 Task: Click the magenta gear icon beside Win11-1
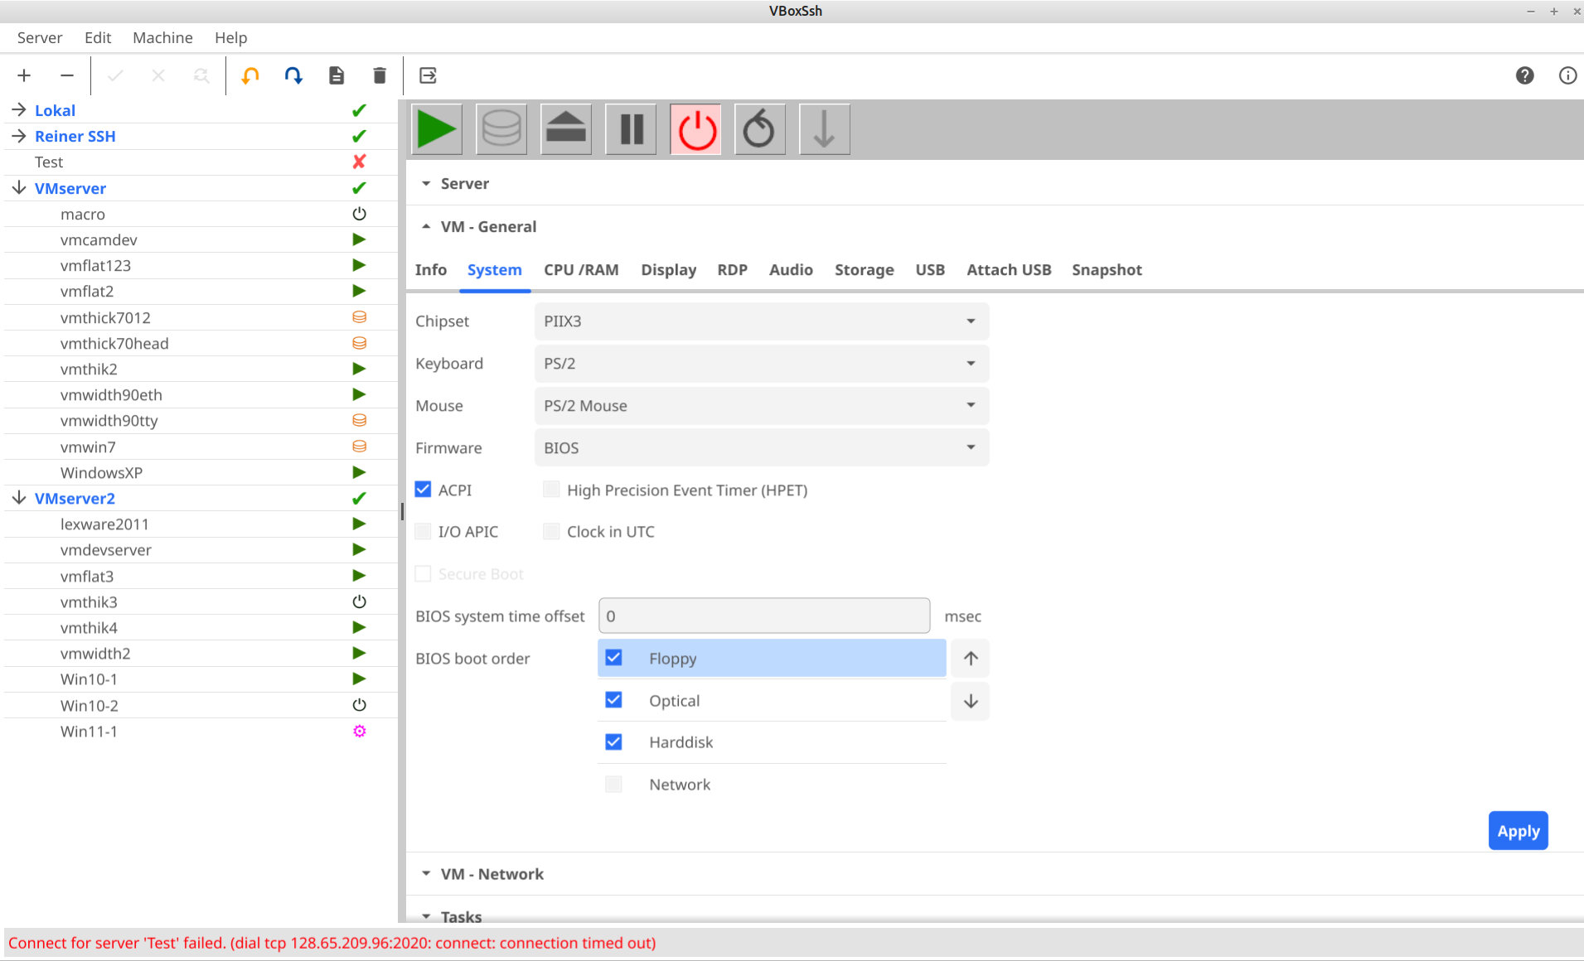click(x=359, y=731)
